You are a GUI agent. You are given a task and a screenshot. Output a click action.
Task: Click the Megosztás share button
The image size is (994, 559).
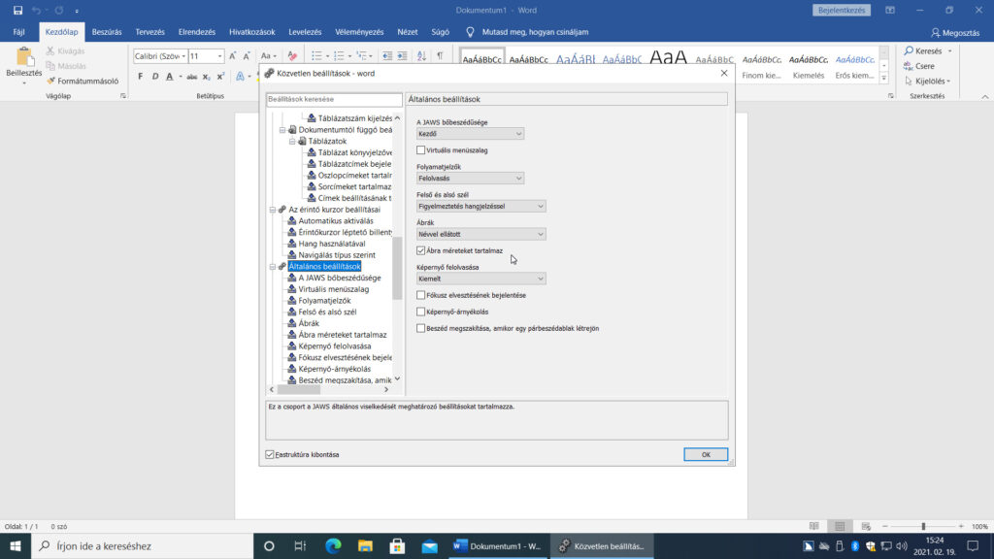click(955, 32)
